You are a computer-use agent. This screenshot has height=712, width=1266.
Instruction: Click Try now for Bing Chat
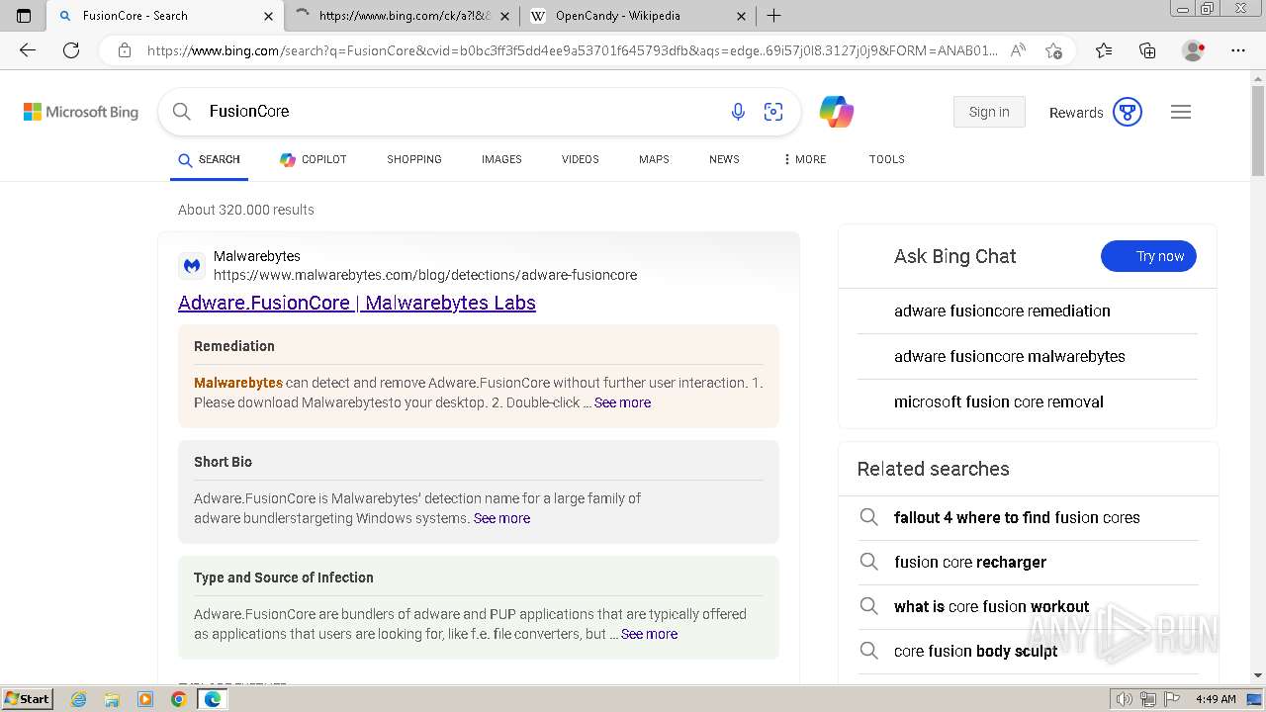1148,256
